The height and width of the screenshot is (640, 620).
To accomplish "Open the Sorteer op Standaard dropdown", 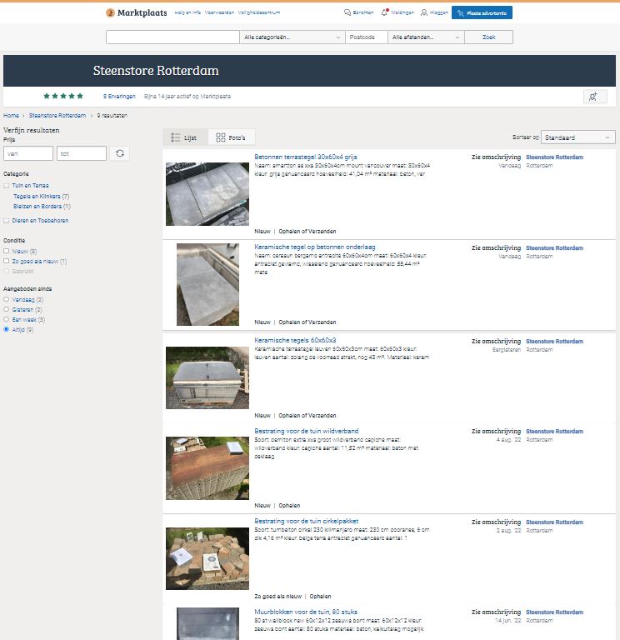I will (578, 137).
